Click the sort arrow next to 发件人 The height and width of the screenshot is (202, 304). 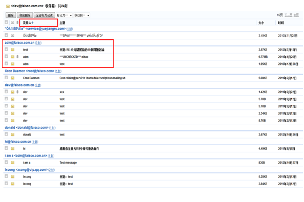(33, 23)
